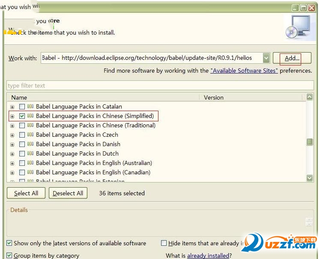Screen dimensions: 320x259
Task: Check Babel Language Packs in Czech
Action: (22, 135)
